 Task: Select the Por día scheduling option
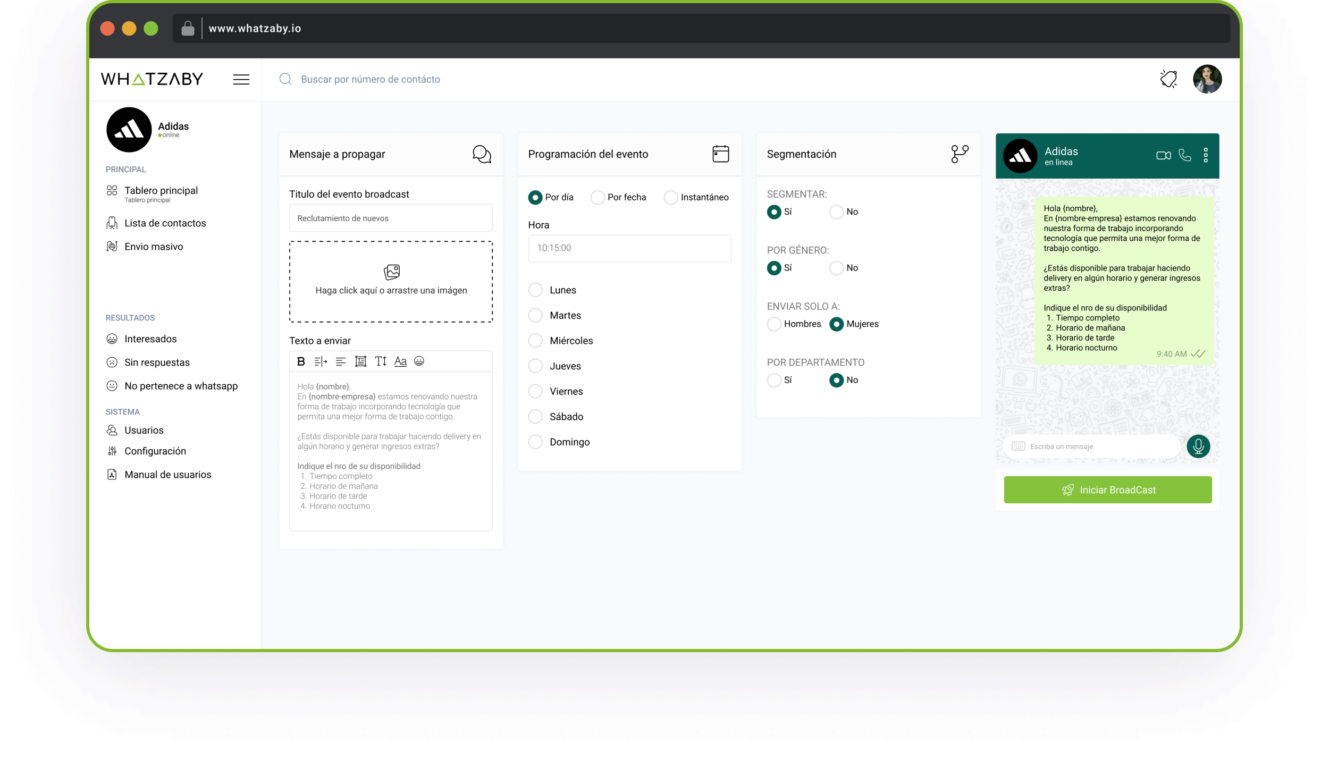coord(535,197)
